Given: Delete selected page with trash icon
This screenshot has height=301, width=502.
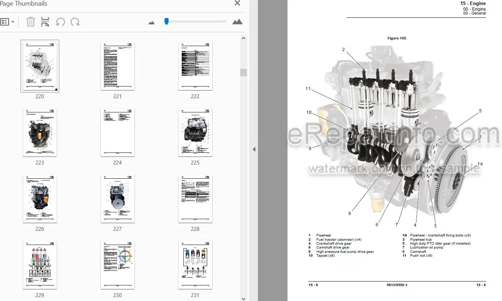Looking at the screenshot, I should click(31, 22).
